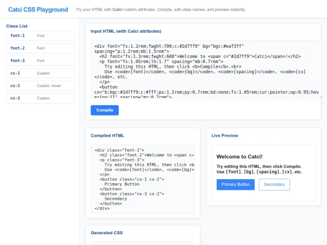The image size is (327, 245).
Task: Click the 'Try editing this HTML' preview paragraph
Action: click(259, 169)
